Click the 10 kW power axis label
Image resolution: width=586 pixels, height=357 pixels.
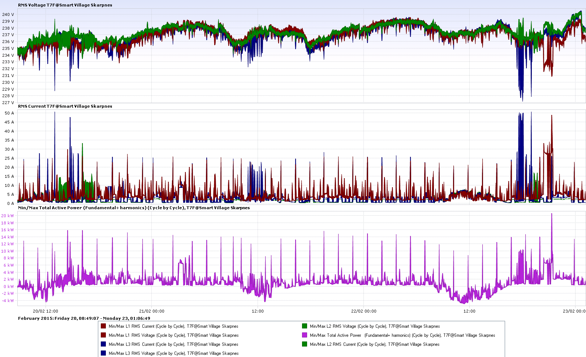point(7,251)
